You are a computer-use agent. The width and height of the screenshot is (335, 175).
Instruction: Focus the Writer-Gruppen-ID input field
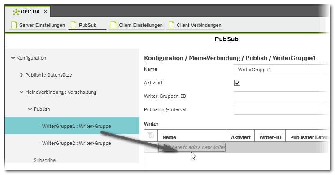[281, 96]
